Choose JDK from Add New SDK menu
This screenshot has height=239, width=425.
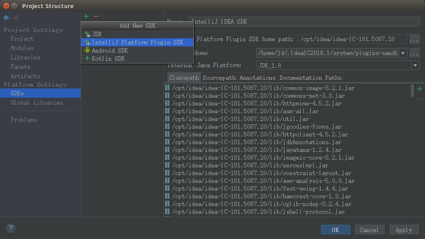[x=137, y=34]
